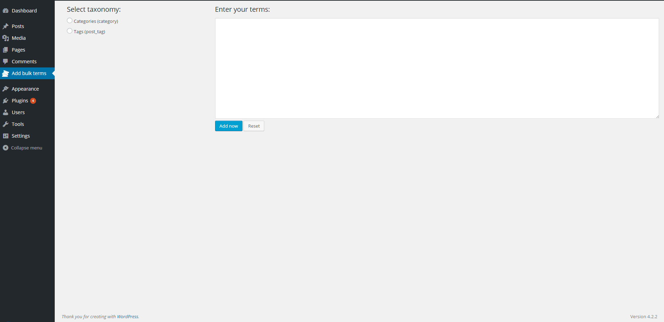This screenshot has height=322, width=664.
Task: Click the Collapse menu arrow icon
Action: pos(6,148)
